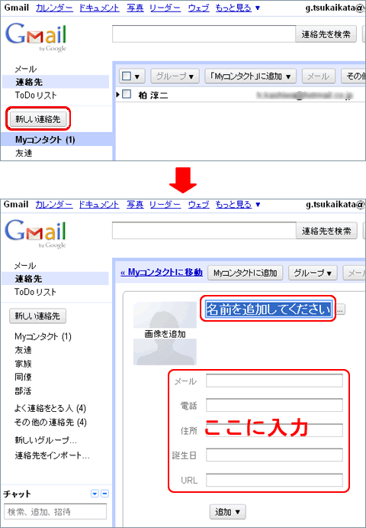The image size is (366, 528).
Task: Click the メール toolbar button on the contact list page
Action: [x=318, y=76]
